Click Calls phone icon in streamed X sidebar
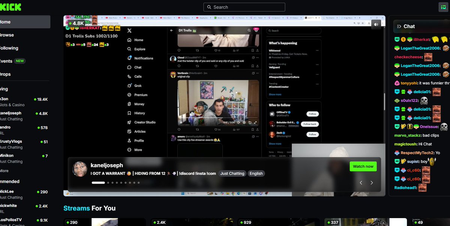Viewport: 450px width, 226px height. pyautogui.click(x=129, y=76)
